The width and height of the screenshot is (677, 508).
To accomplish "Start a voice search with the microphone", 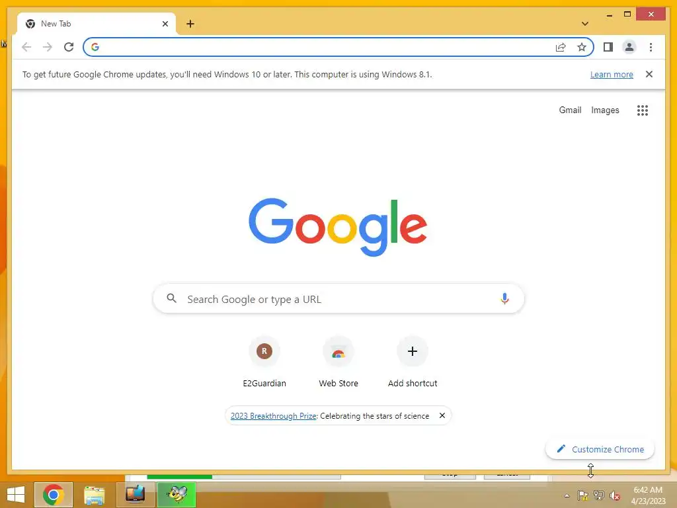I will point(504,298).
